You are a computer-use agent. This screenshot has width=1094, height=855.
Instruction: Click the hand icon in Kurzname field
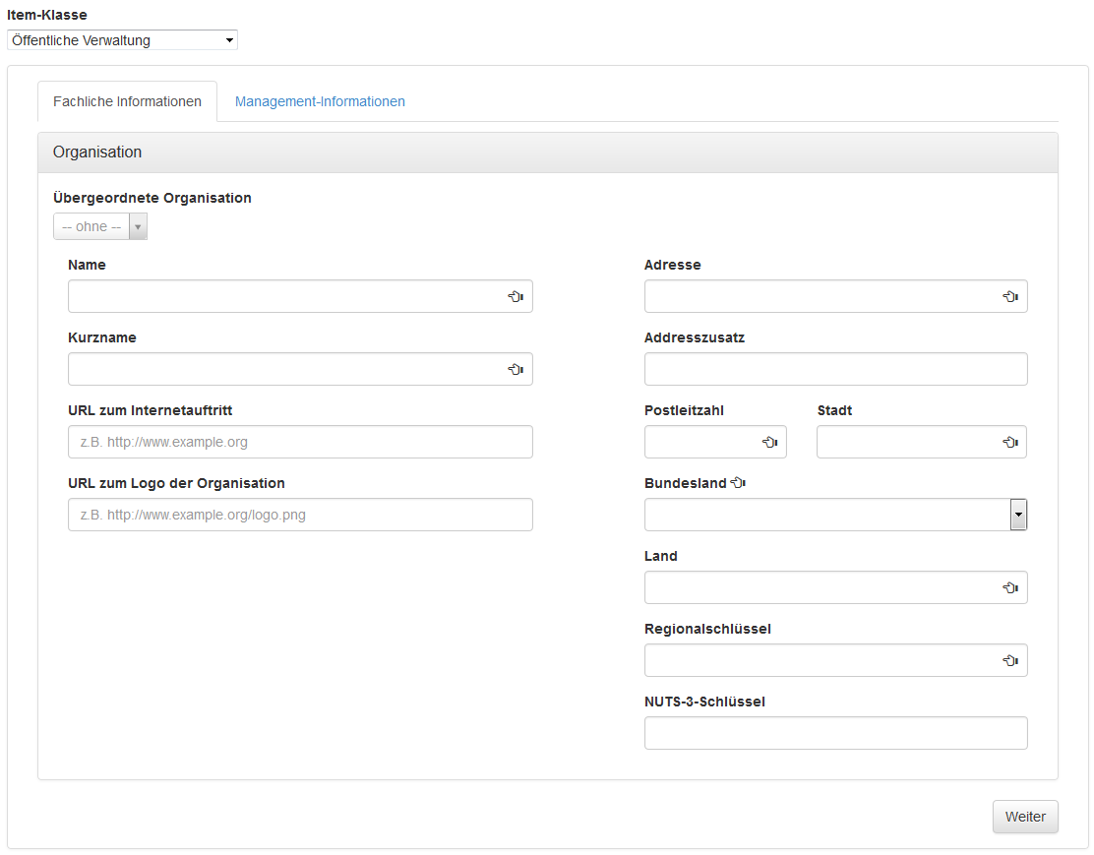(516, 369)
